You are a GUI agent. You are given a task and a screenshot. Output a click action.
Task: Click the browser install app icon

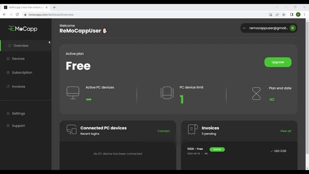[x=270, y=14]
